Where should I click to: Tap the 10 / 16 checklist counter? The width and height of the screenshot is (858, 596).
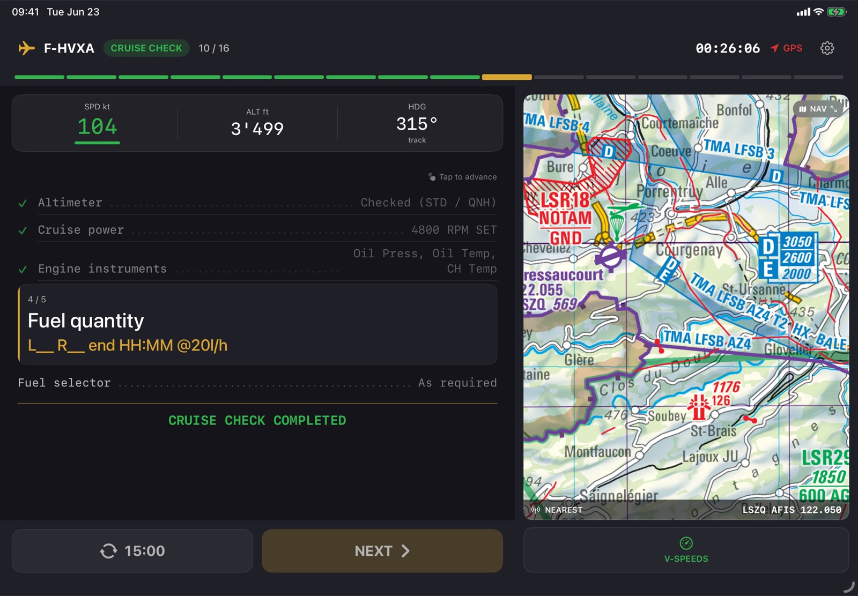[214, 48]
